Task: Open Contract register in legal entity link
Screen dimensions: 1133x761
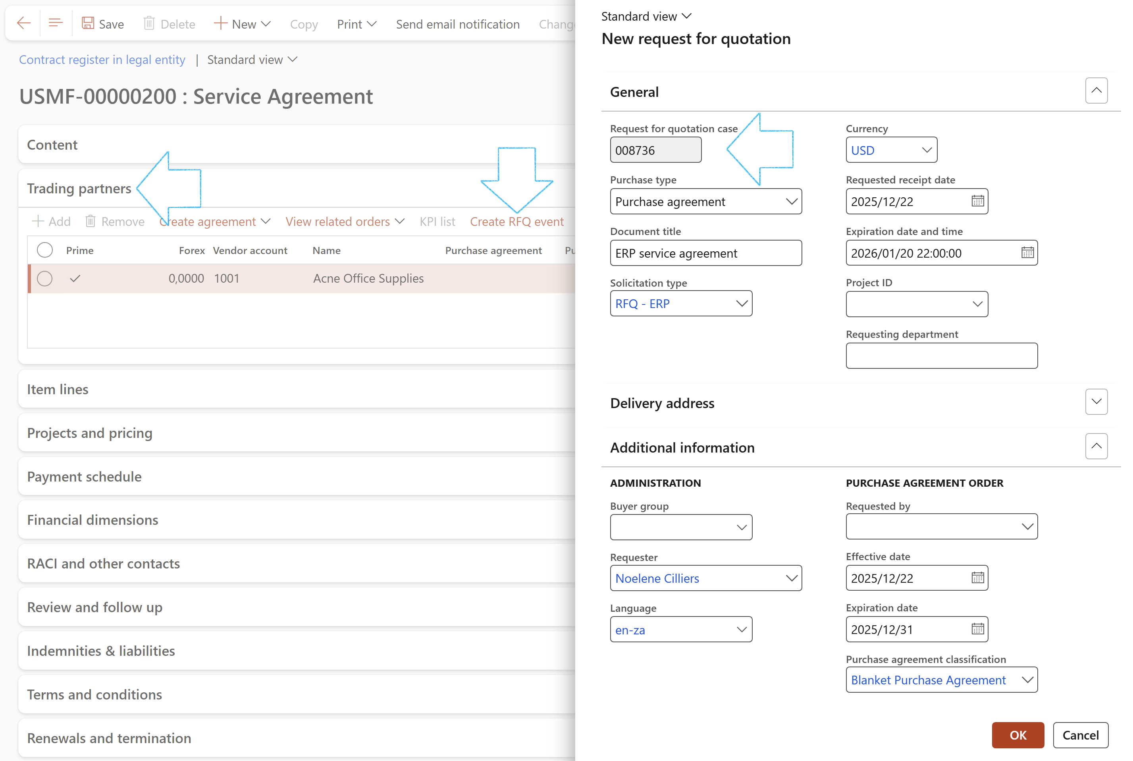Action: pos(102,60)
